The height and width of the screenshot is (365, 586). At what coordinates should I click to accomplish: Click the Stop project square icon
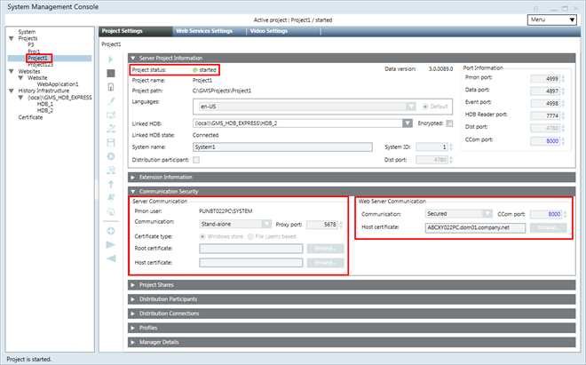(x=111, y=73)
